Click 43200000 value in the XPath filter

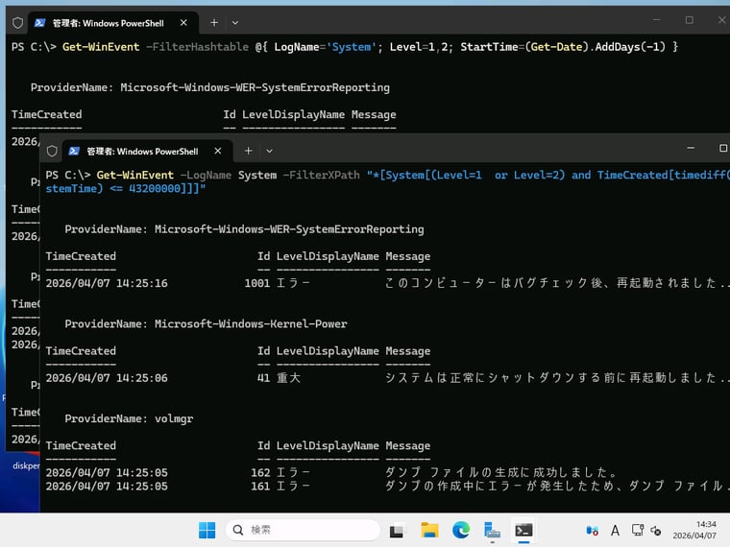point(155,189)
